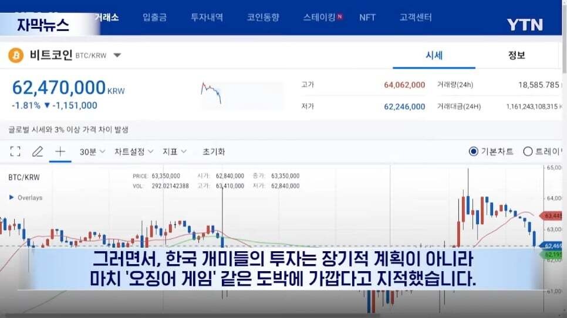Open the 투자내역 menu
Viewport: 567px width, 318px height.
(207, 18)
